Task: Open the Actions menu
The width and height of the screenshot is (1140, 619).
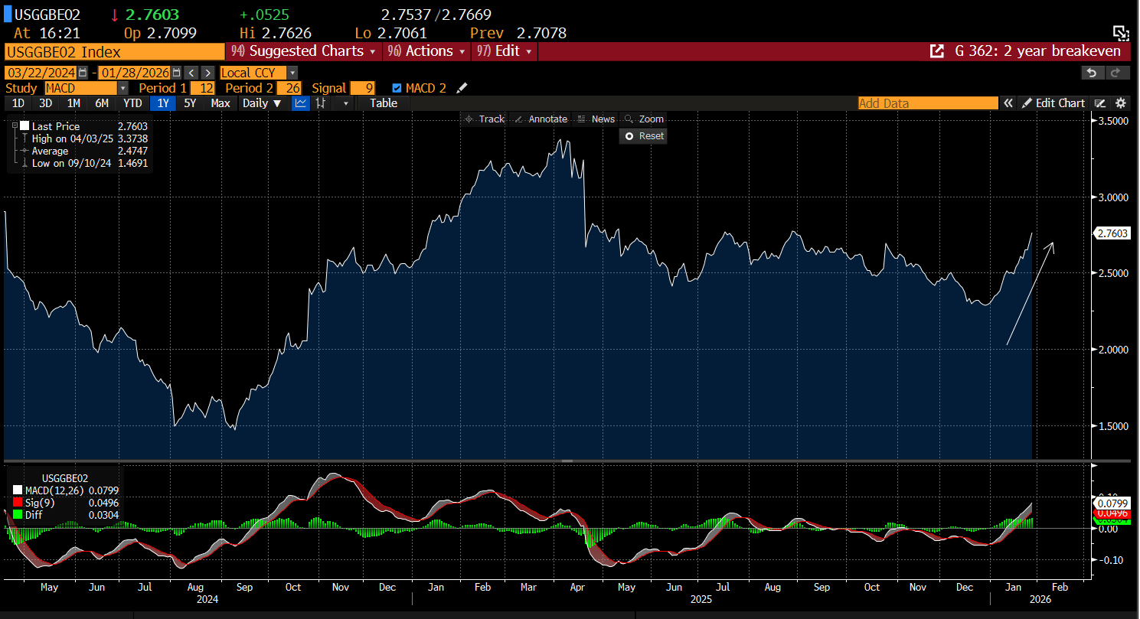Action: coord(428,51)
